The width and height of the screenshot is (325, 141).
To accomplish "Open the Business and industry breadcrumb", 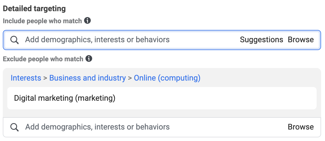I will click(87, 78).
